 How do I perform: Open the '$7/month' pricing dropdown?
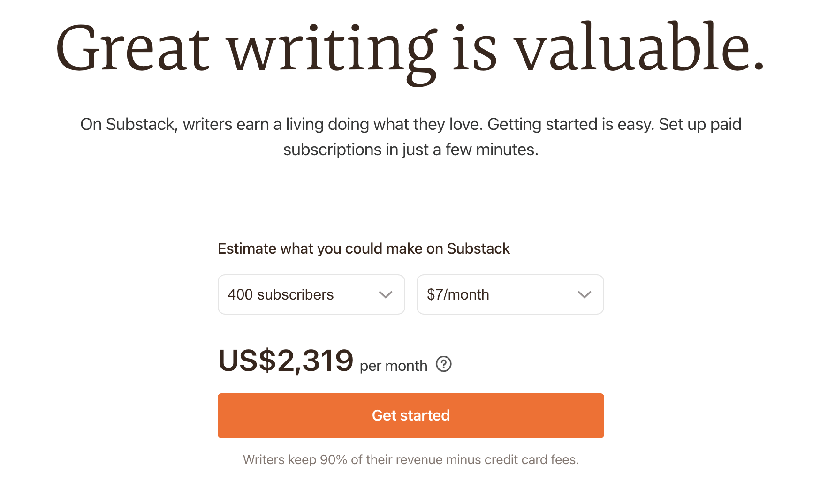510,294
